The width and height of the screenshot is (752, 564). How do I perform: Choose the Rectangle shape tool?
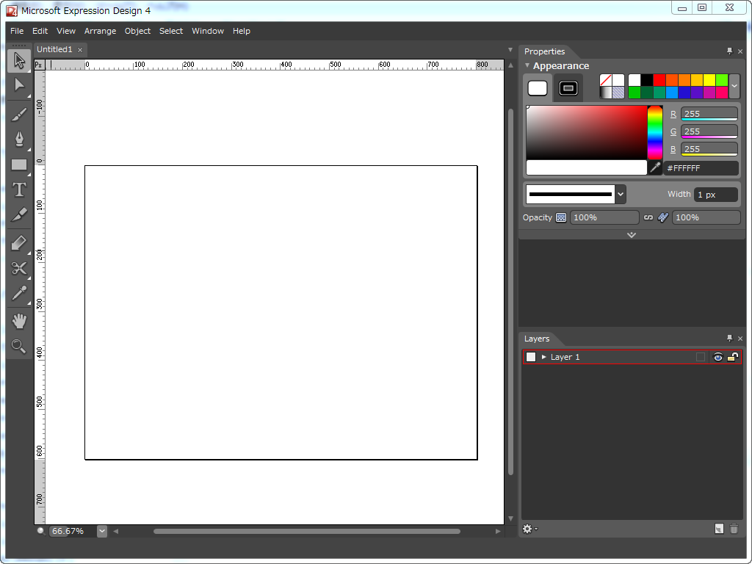coord(19,164)
